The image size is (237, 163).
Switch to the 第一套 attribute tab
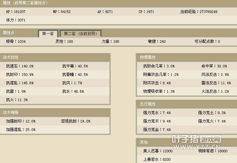(x=48, y=34)
